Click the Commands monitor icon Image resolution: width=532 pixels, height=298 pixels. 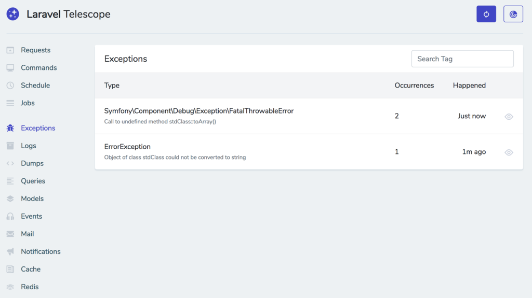pyautogui.click(x=10, y=68)
